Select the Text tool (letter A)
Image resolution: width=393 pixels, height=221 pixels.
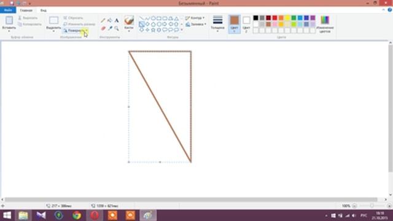pyautogui.click(x=117, y=20)
